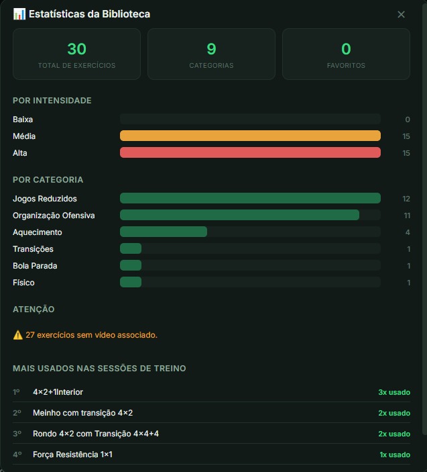
Task: Open Meinho com transição 4×2 row
Action: tap(211, 413)
